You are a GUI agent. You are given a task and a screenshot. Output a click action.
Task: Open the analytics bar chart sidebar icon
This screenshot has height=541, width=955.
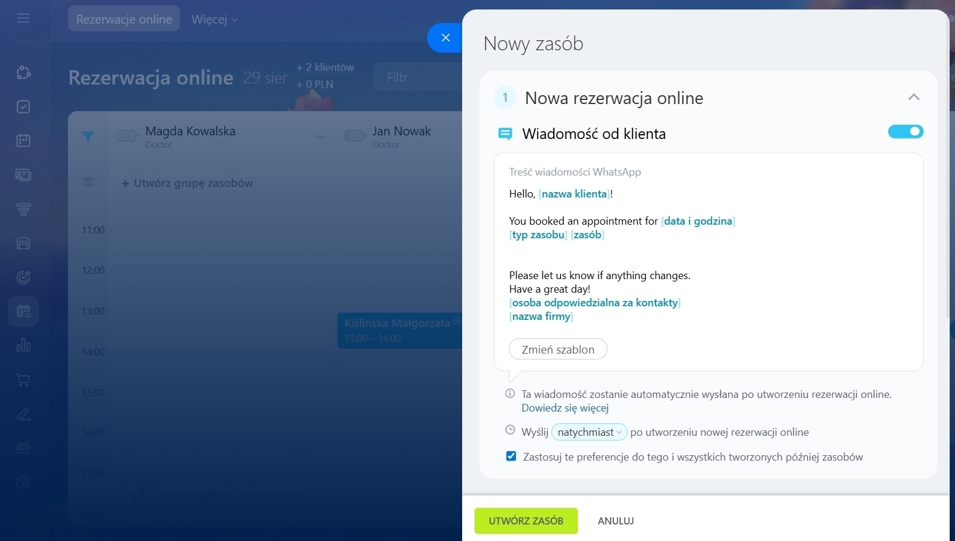tap(23, 345)
